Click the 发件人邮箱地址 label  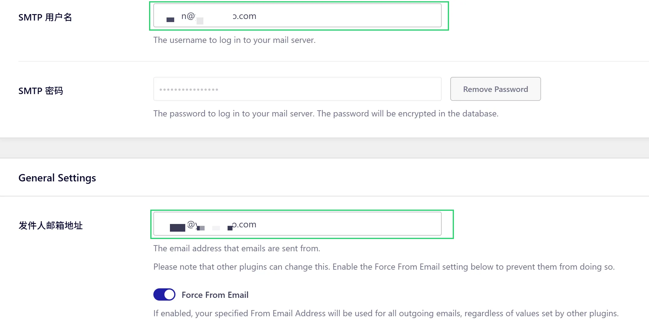[51, 226]
